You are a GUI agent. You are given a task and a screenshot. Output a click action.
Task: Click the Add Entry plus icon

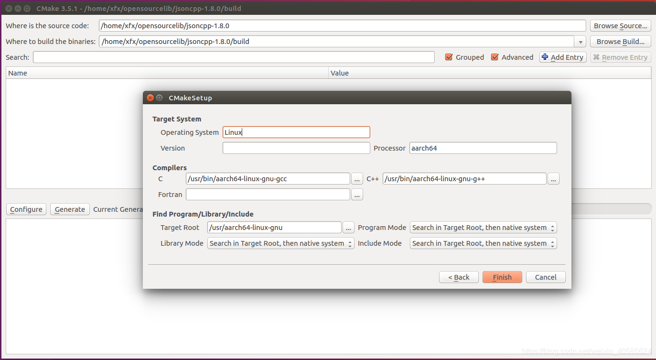[x=545, y=57]
